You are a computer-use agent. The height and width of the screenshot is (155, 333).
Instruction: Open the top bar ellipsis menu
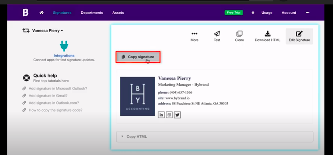pos(307,13)
